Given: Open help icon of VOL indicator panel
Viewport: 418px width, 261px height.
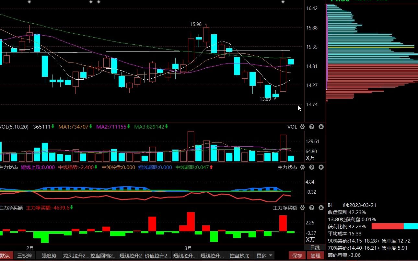Looking at the screenshot, I should click(312, 127).
